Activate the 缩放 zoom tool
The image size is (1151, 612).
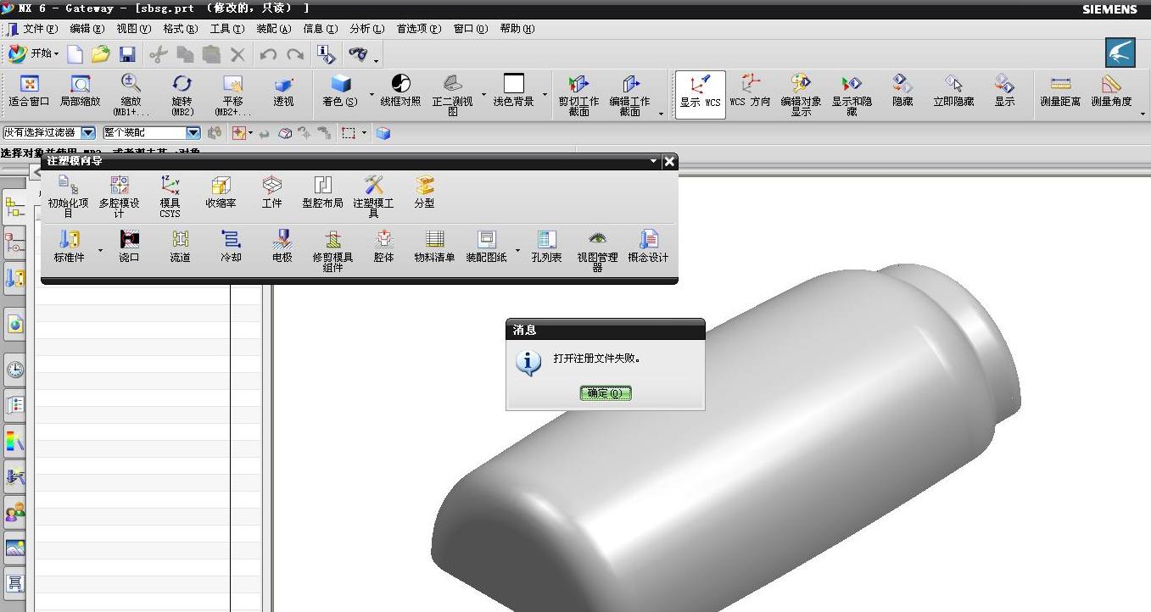click(x=131, y=95)
